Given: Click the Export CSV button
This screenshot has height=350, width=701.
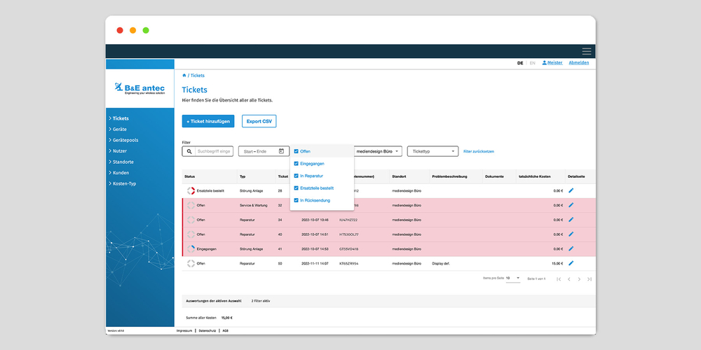Looking at the screenshot, I should click(259, 121).
